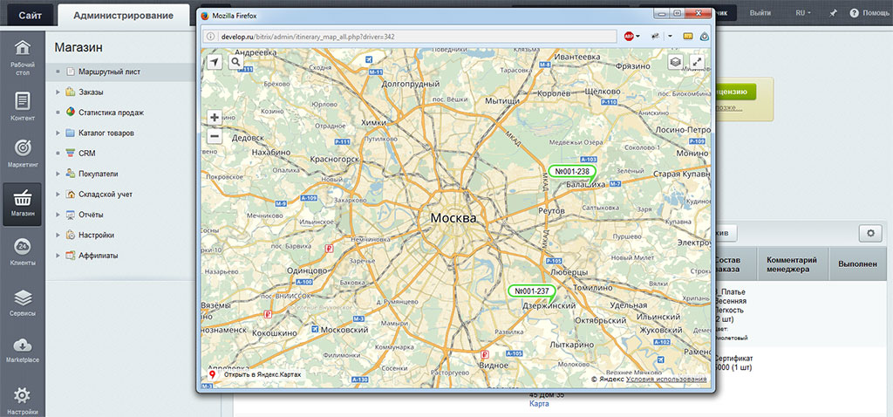Click the map geolocation arrow button
Image resolution: width=893 pixels, height=417 pixels.
(x=215, y=62)
